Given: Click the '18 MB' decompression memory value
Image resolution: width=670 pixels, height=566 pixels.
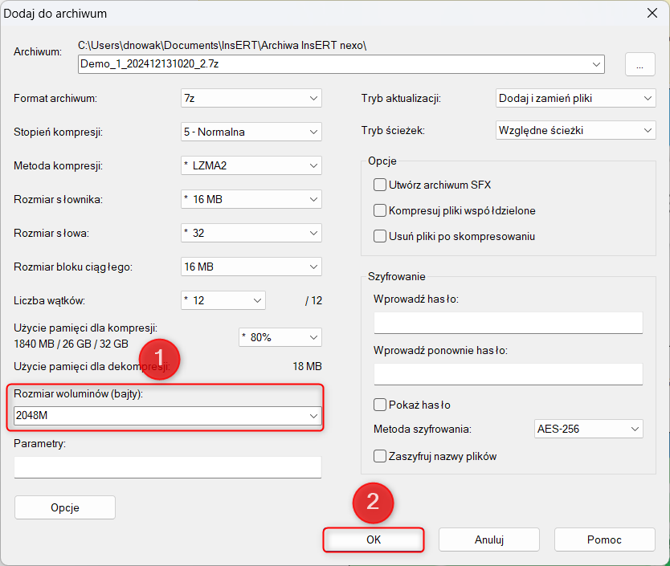Looking at the screenshot, I should (307, 367).
